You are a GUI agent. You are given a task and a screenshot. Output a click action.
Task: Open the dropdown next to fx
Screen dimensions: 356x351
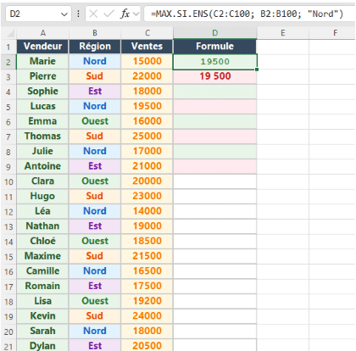click(136, 14)
